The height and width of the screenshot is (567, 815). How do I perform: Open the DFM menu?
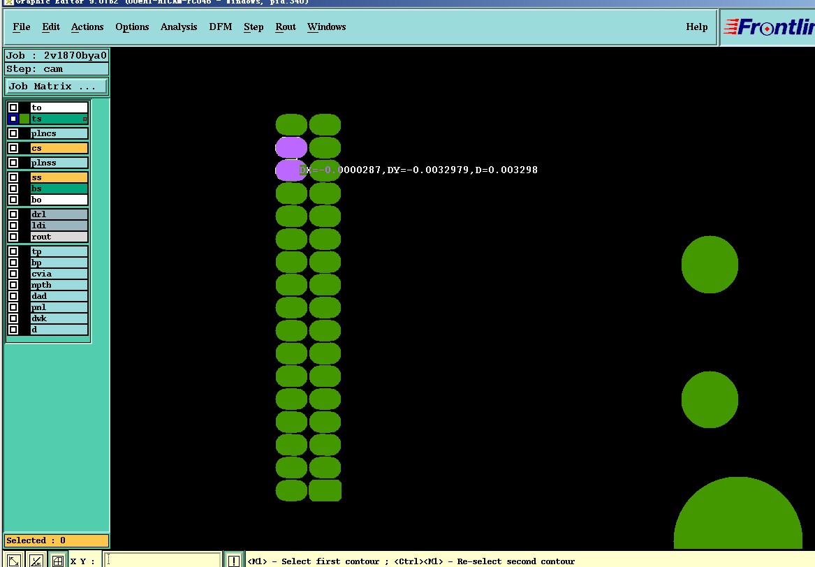coord(221,27)
